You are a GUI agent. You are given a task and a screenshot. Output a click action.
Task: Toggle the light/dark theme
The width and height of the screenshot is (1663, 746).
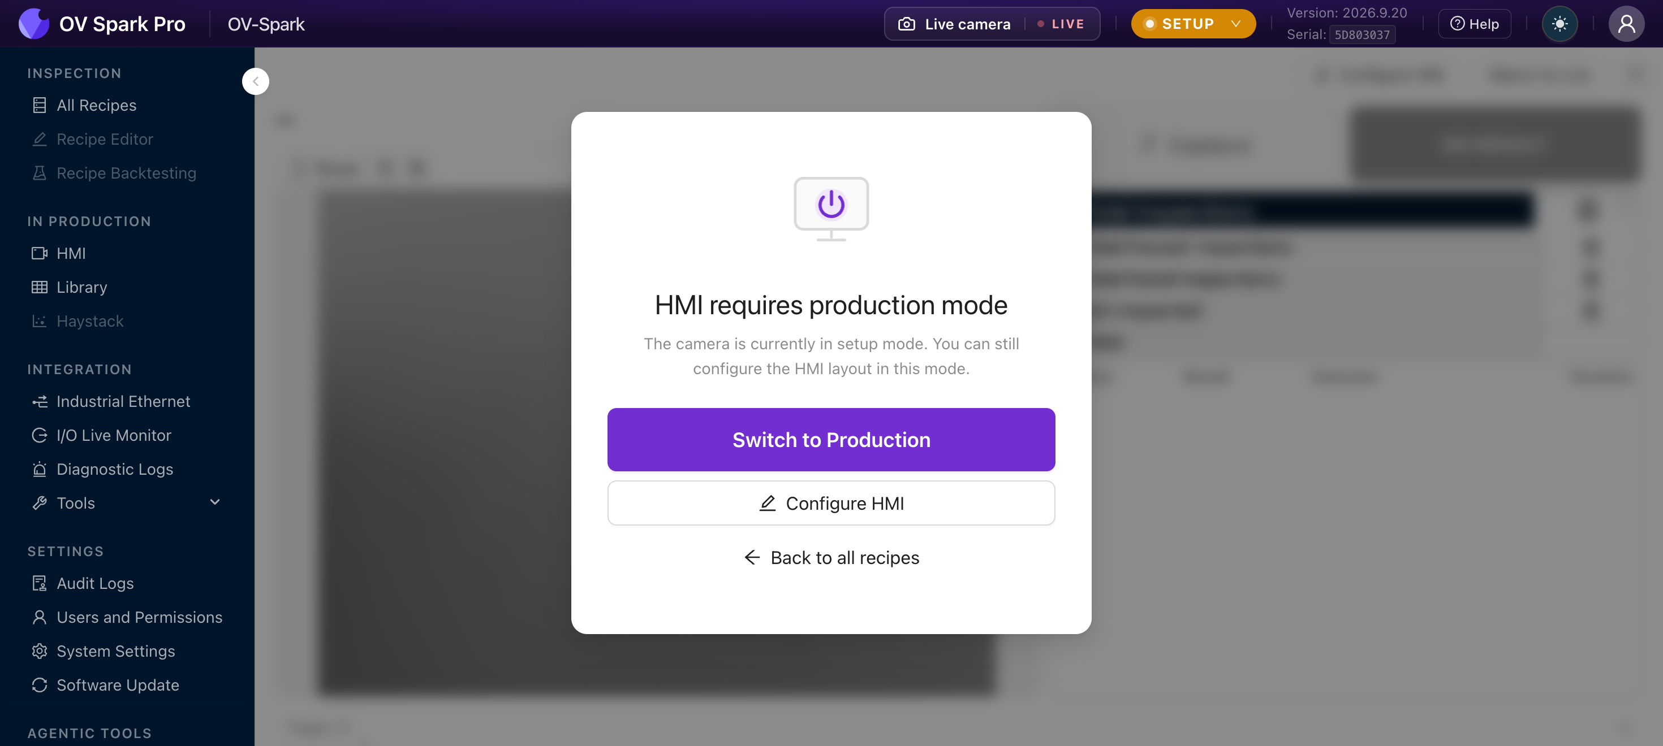1559,24
